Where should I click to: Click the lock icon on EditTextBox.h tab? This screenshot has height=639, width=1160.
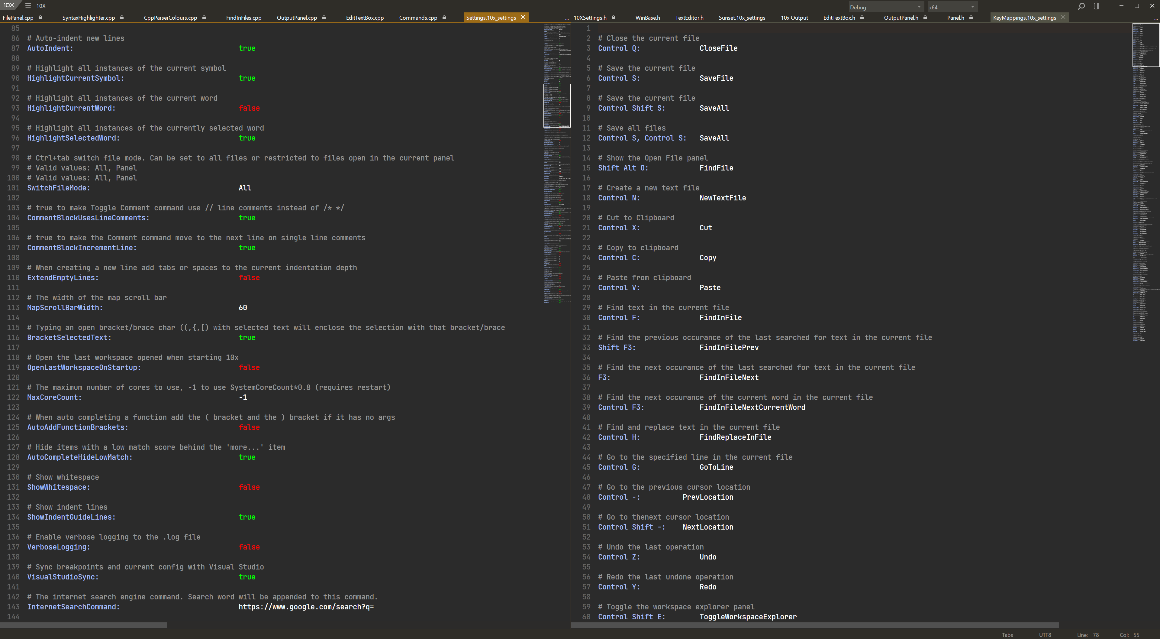tap(862, 18)
